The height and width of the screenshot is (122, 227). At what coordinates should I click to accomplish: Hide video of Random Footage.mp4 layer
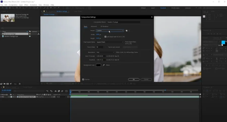[x=1, y=97]
